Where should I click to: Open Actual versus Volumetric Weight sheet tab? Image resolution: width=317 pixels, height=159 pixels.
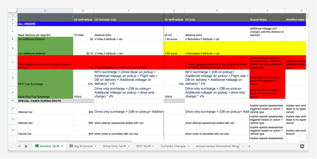point(218,146)
